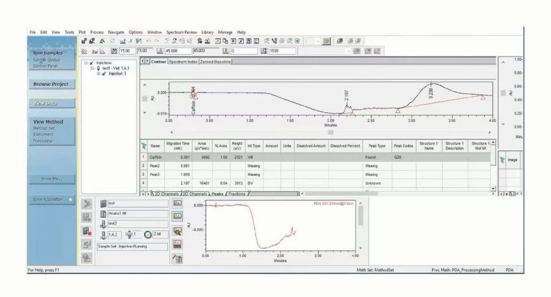
Task: Click the threshold icon beside 45.000 field
Action: [x=160, y=51]
